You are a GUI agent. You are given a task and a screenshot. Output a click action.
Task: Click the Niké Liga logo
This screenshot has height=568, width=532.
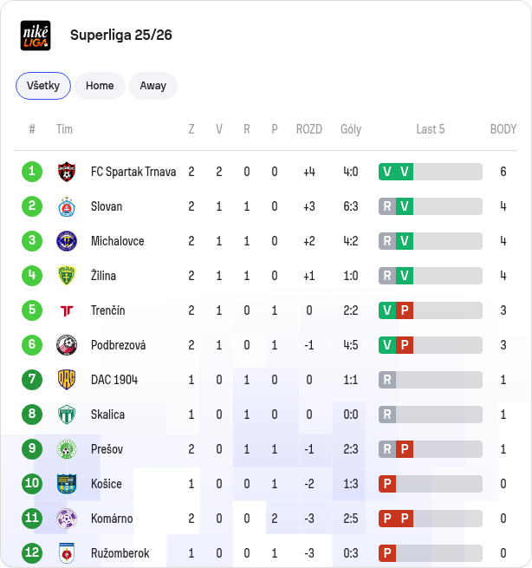click(x=36, y=36)
